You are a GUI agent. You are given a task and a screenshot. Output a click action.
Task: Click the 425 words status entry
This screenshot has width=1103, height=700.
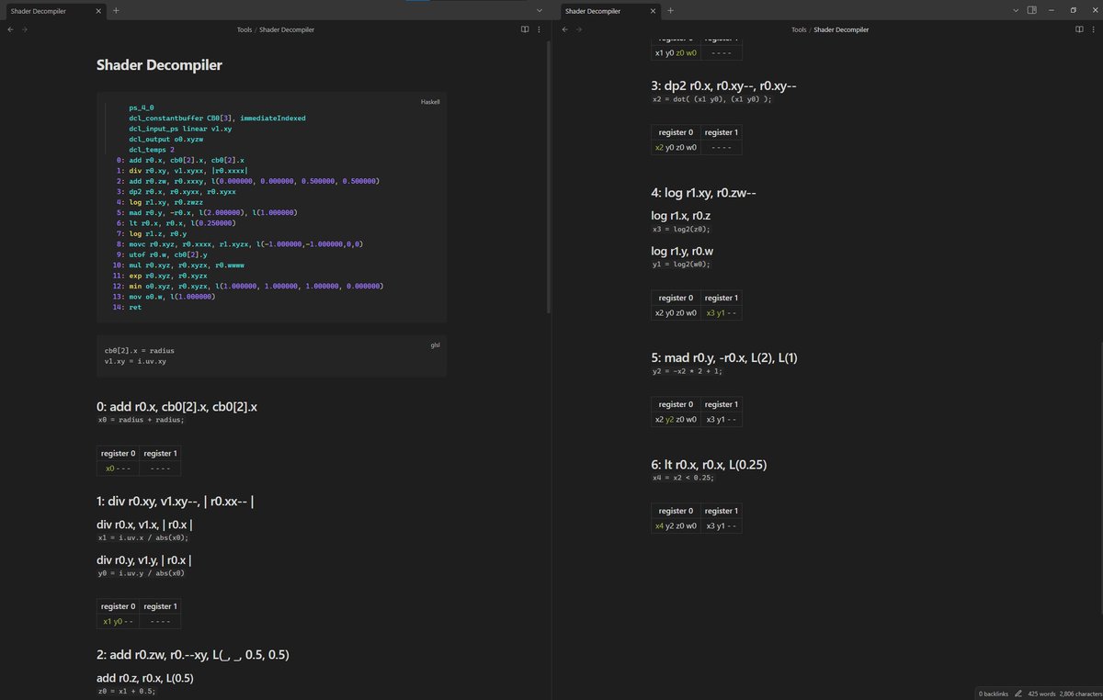point(1041,693)
